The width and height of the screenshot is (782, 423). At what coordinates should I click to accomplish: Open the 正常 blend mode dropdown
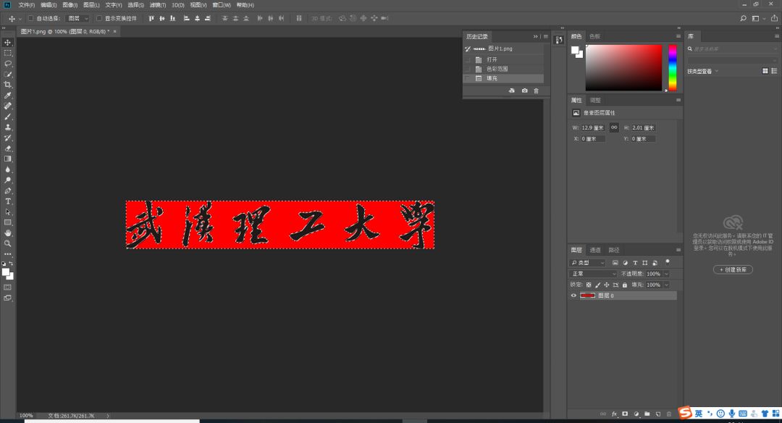594,274
